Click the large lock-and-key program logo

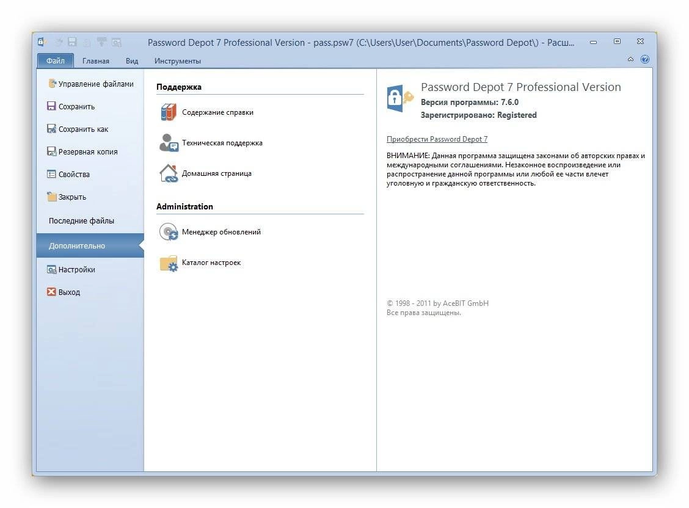pos(400,98)
